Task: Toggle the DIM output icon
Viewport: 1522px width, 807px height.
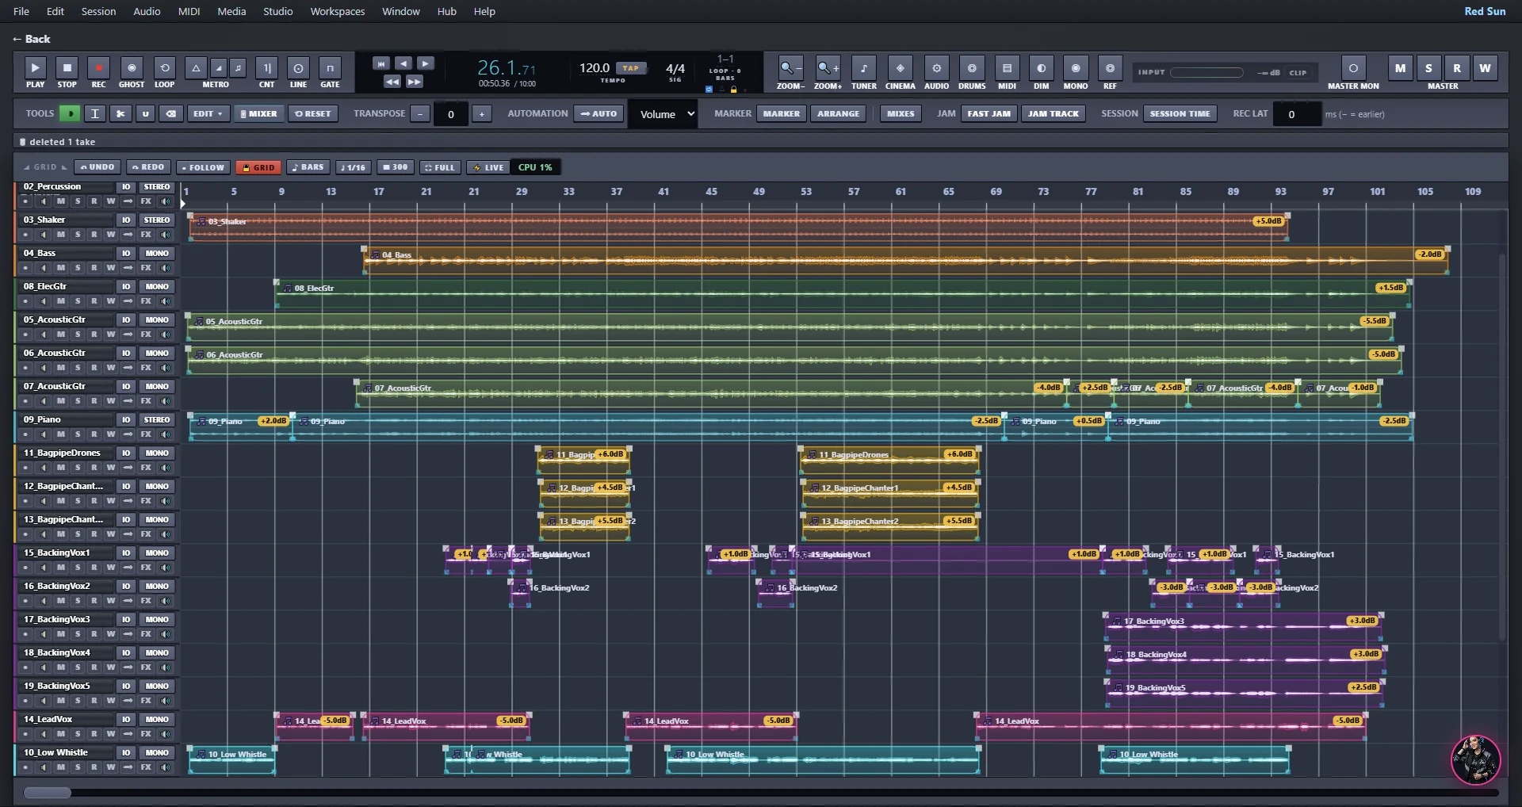Action: (1041, 68)
